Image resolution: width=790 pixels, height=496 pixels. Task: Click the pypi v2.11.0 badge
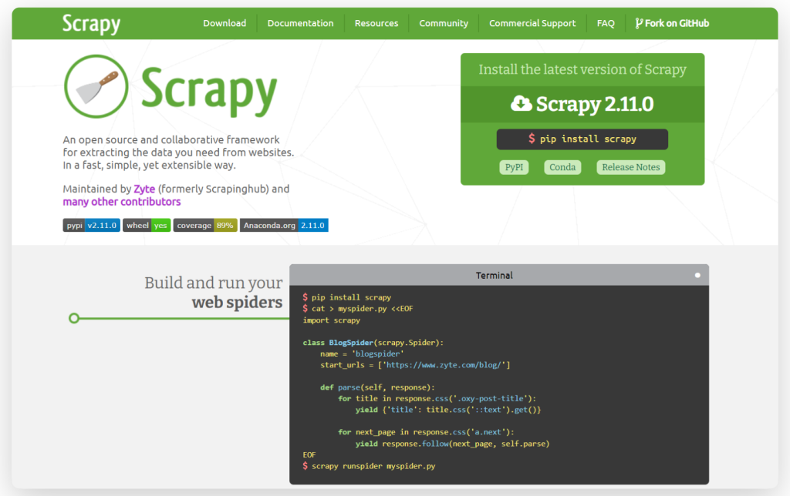click(x=91, y=226)
